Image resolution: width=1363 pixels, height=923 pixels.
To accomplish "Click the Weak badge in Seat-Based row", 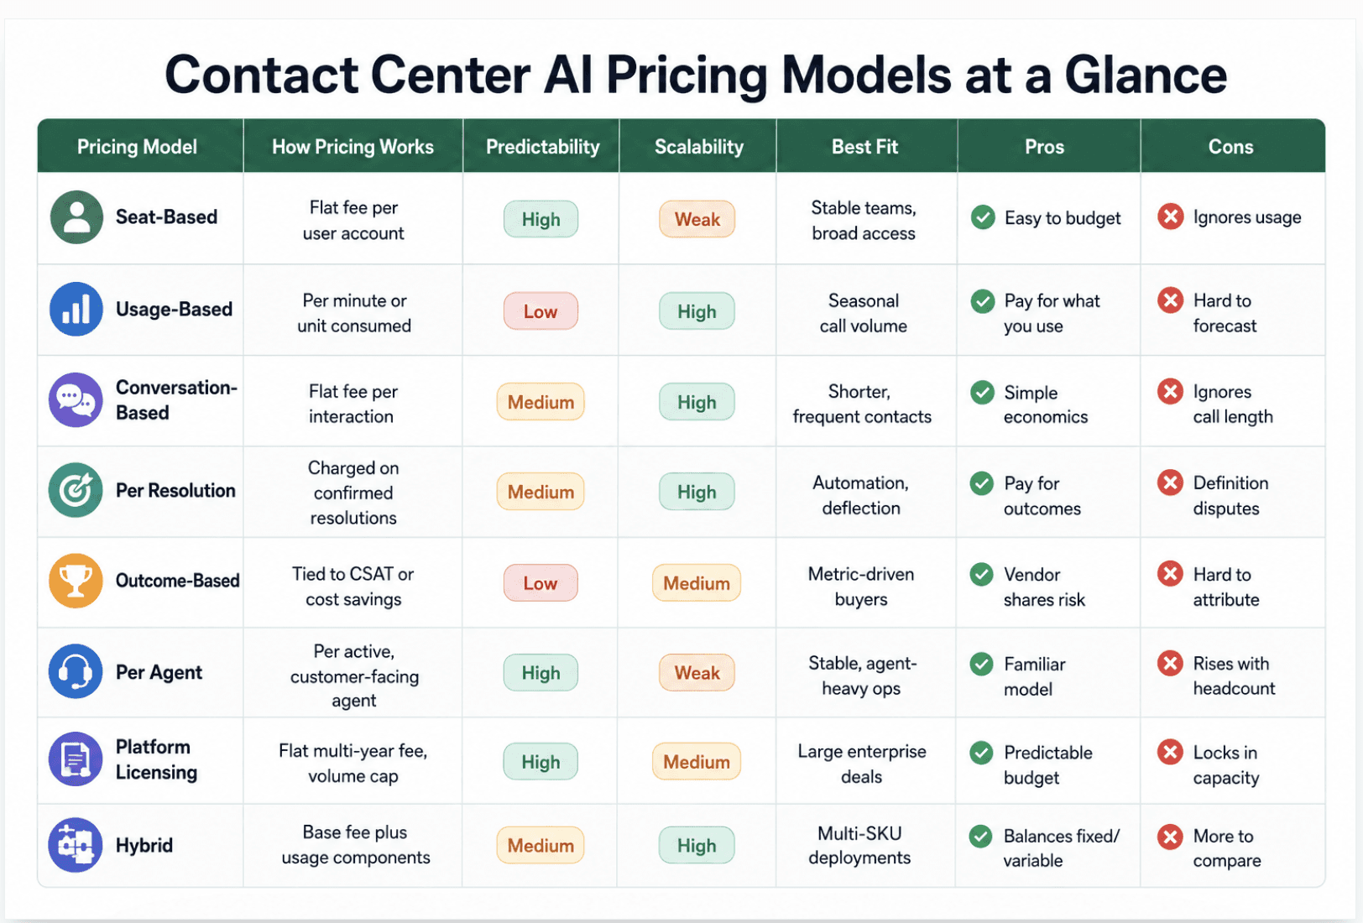I will [x=697, y=219].
